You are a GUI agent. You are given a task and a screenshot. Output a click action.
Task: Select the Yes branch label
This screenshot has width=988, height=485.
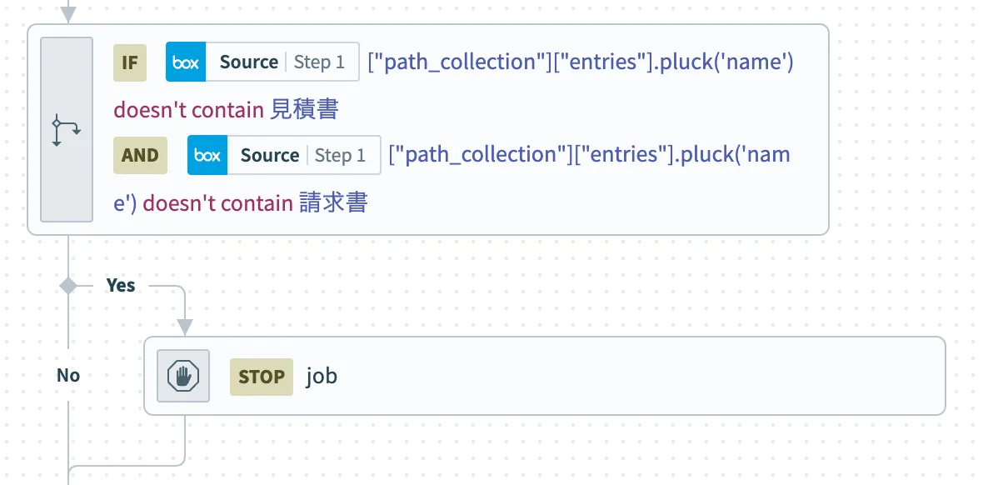[121, 286]
